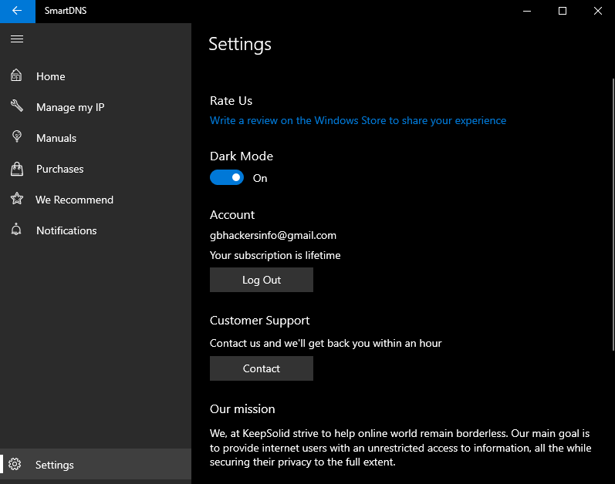Viewport: 615px width, 484px height.
Task: Go to the Home menu item
Action: [96, 76]
